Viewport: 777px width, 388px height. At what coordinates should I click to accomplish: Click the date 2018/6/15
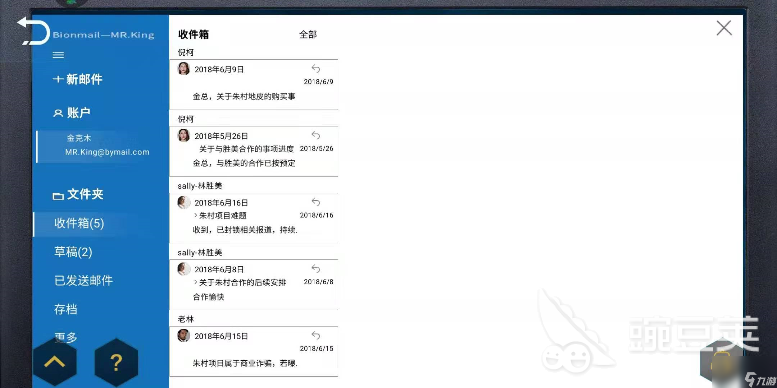click(x=317, y=348)
